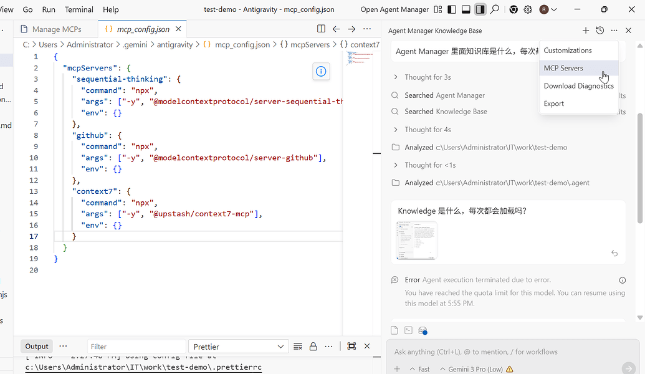
Task: Choose Customizations from the menu
Action: pos(579,50)
